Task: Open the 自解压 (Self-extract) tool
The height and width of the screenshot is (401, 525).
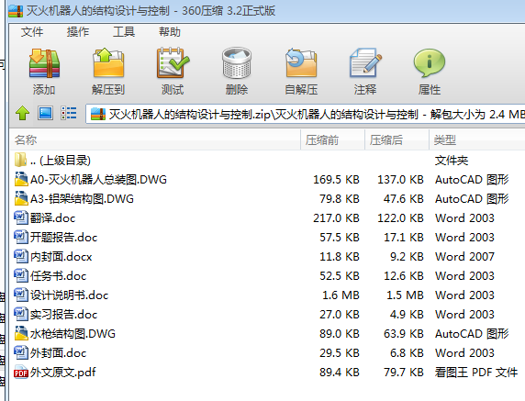Action: tap(301, 62)
